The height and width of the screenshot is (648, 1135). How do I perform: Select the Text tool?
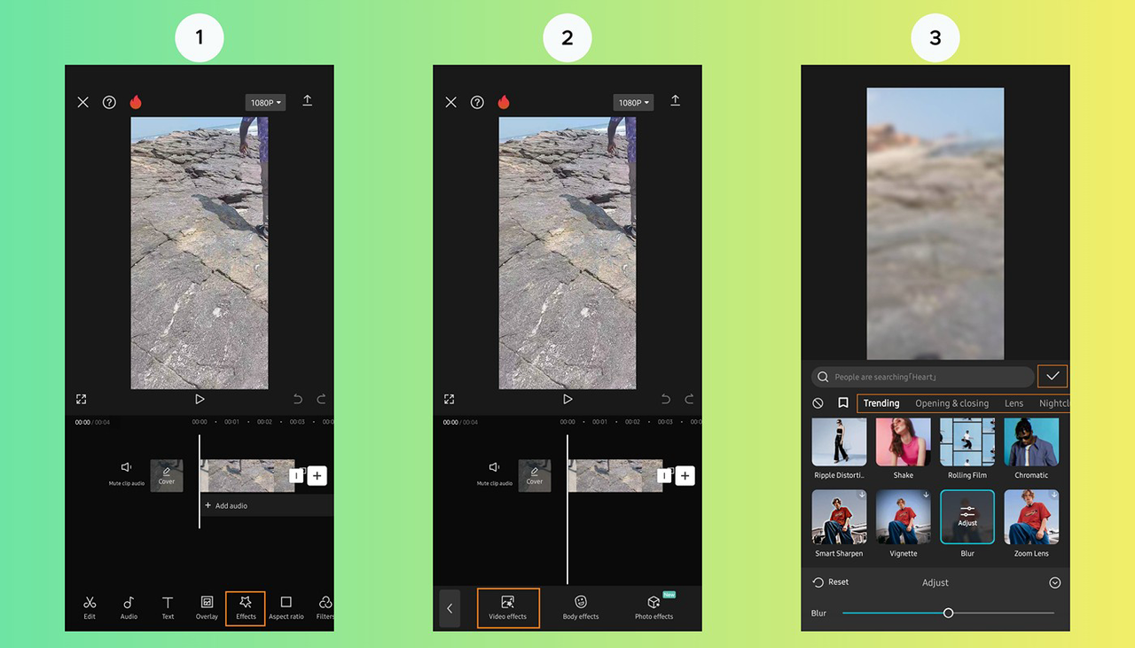(168, 608)
